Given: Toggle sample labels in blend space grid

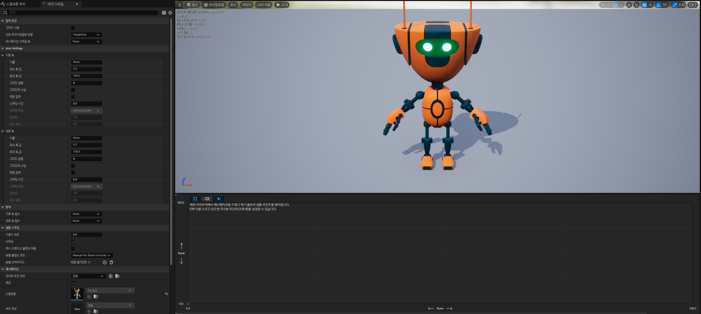Looking at the screenshot, I should point(207,199).
